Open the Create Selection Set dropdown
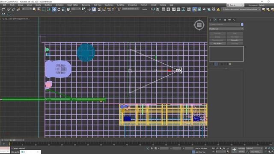 [131, 9]
